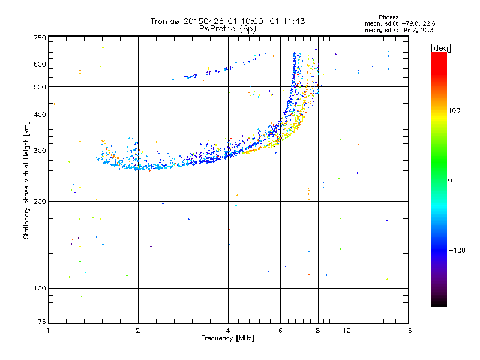Click the 'Frequency [MHz]' axis label
Image resolution: width=480 pixels, height=360 pixels.
[227, 338]
